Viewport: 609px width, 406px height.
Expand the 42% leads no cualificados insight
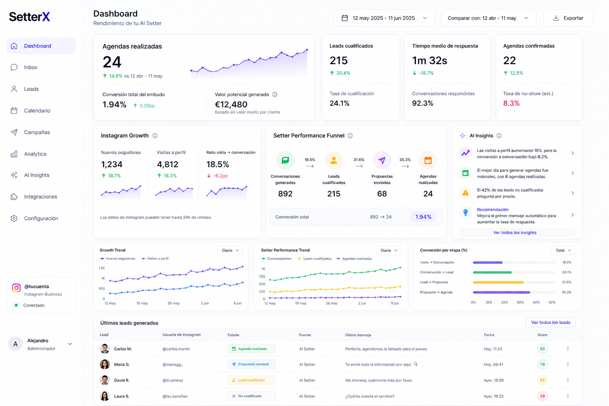573,193
